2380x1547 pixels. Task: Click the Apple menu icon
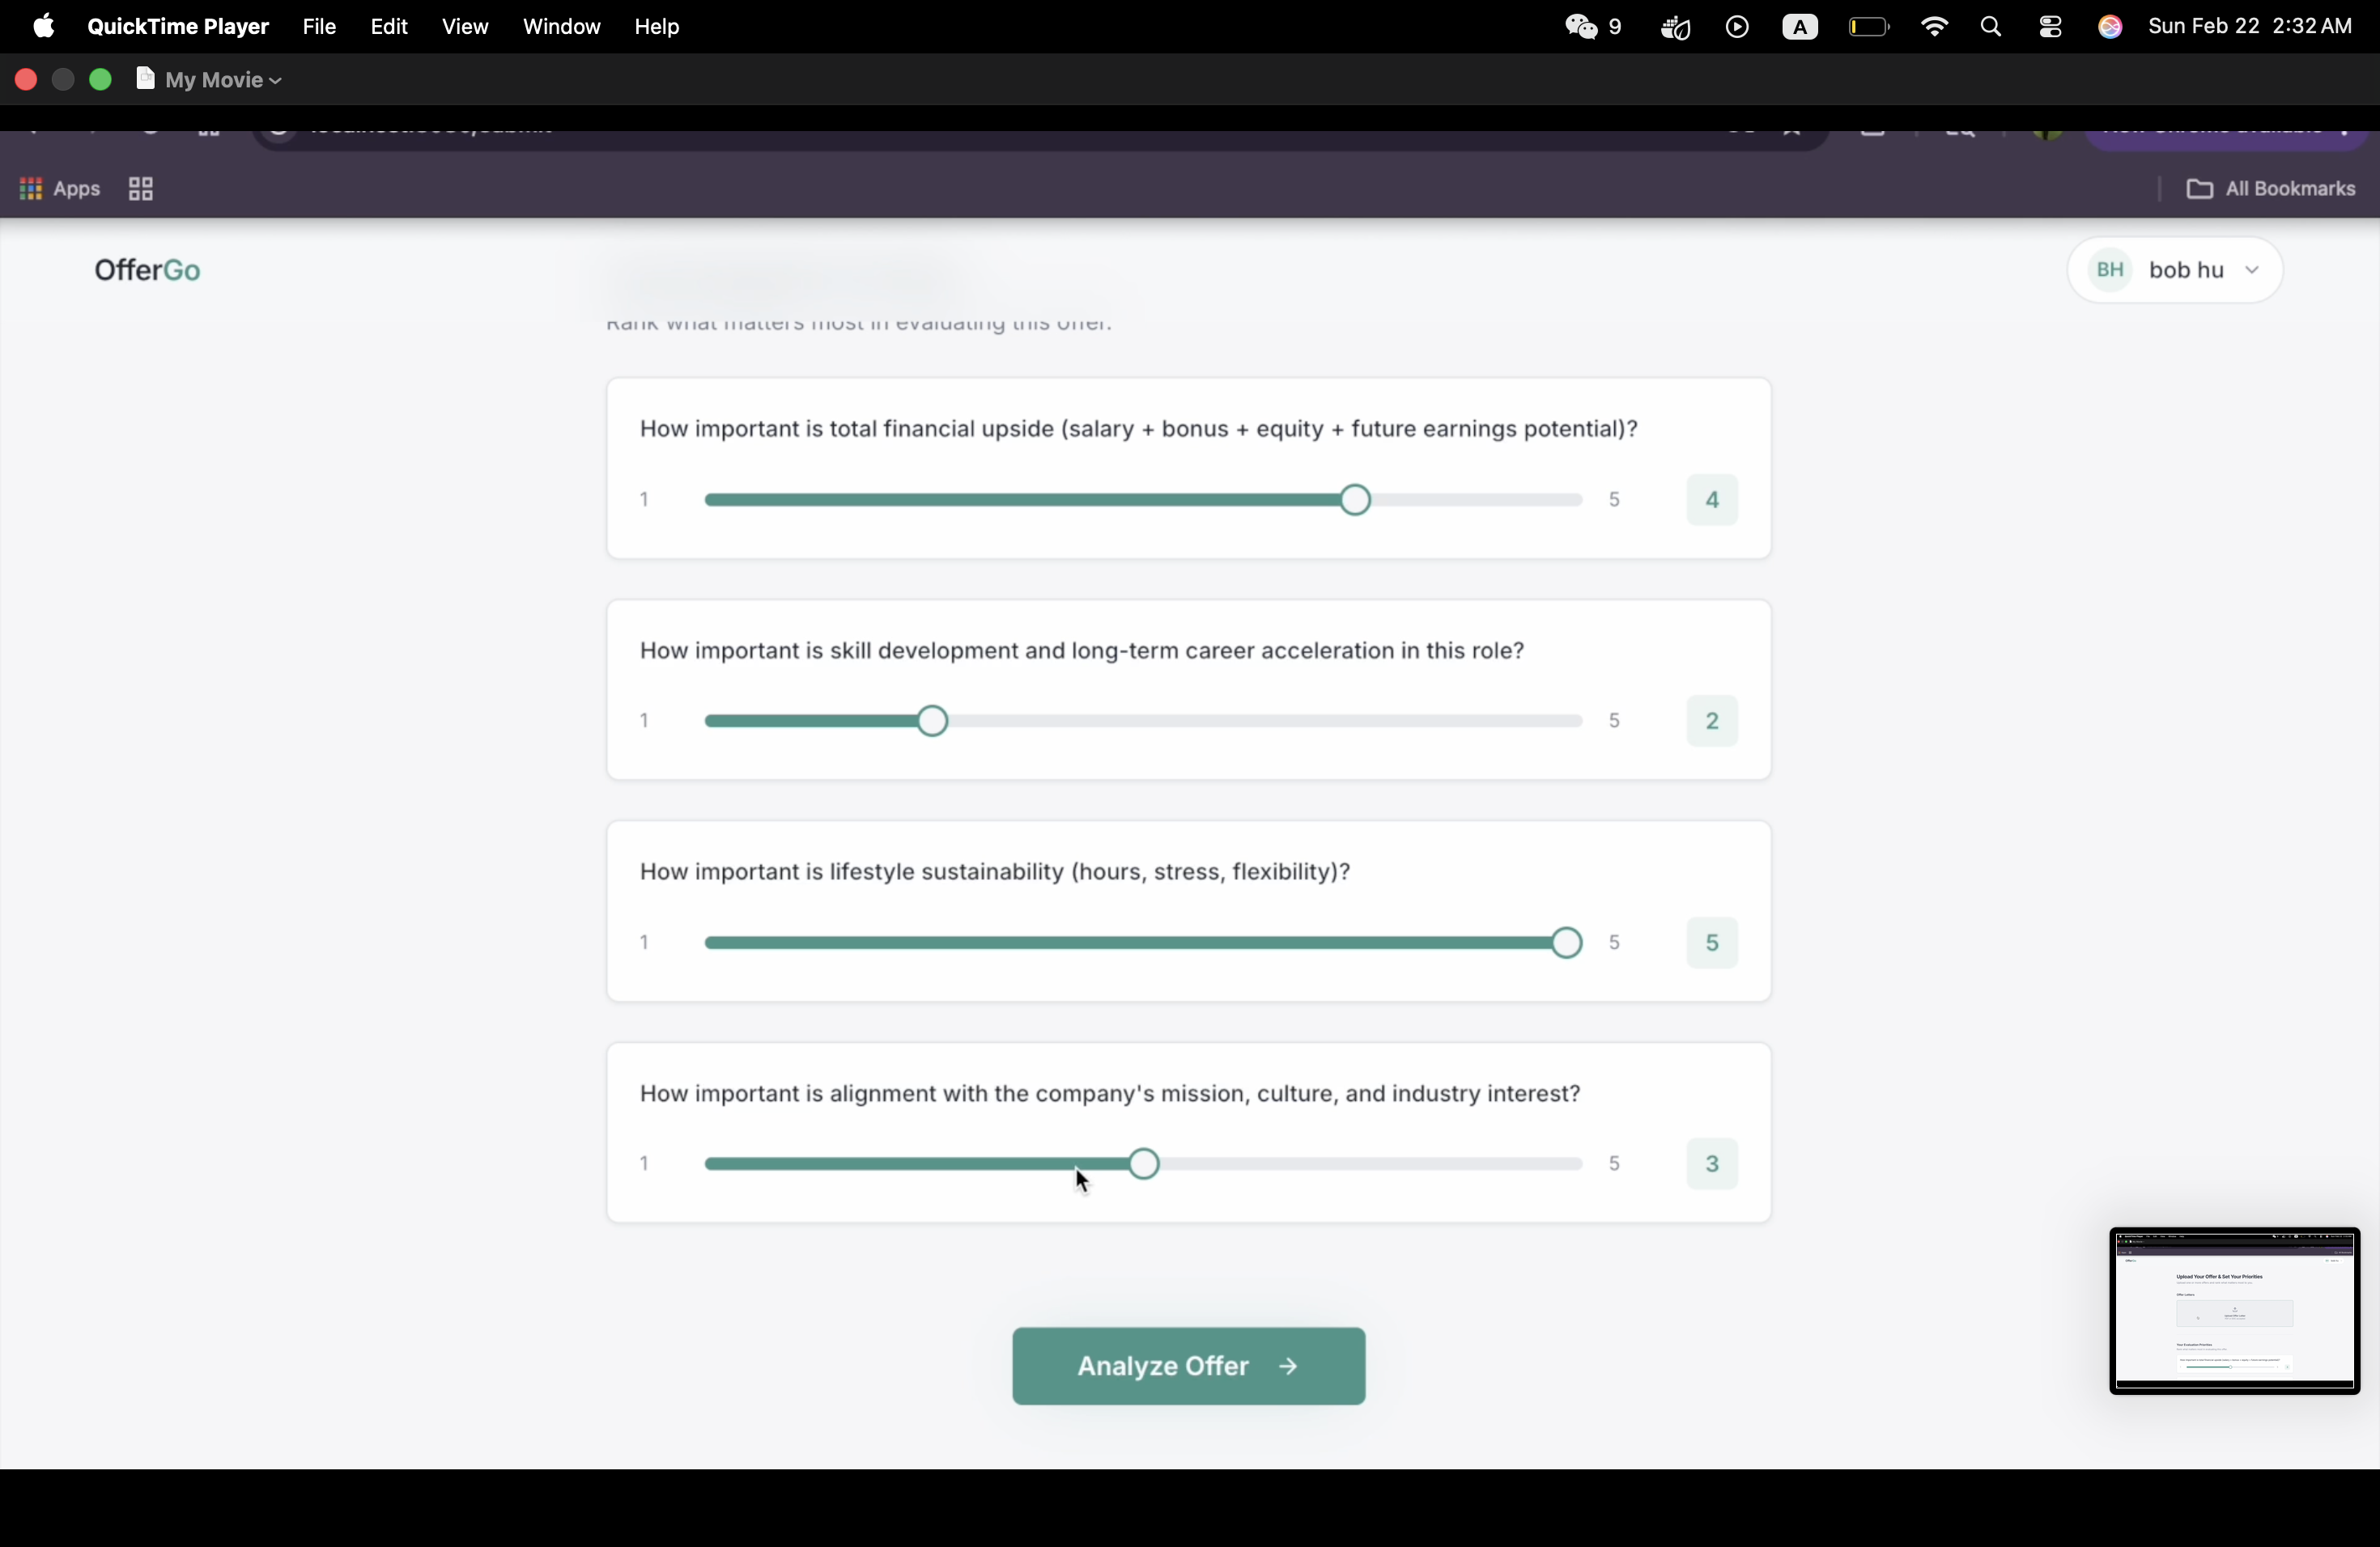point(43,26)
